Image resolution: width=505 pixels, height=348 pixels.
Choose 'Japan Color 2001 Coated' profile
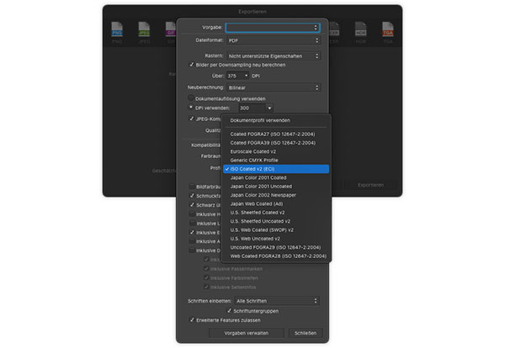click(x=276, y=177)
